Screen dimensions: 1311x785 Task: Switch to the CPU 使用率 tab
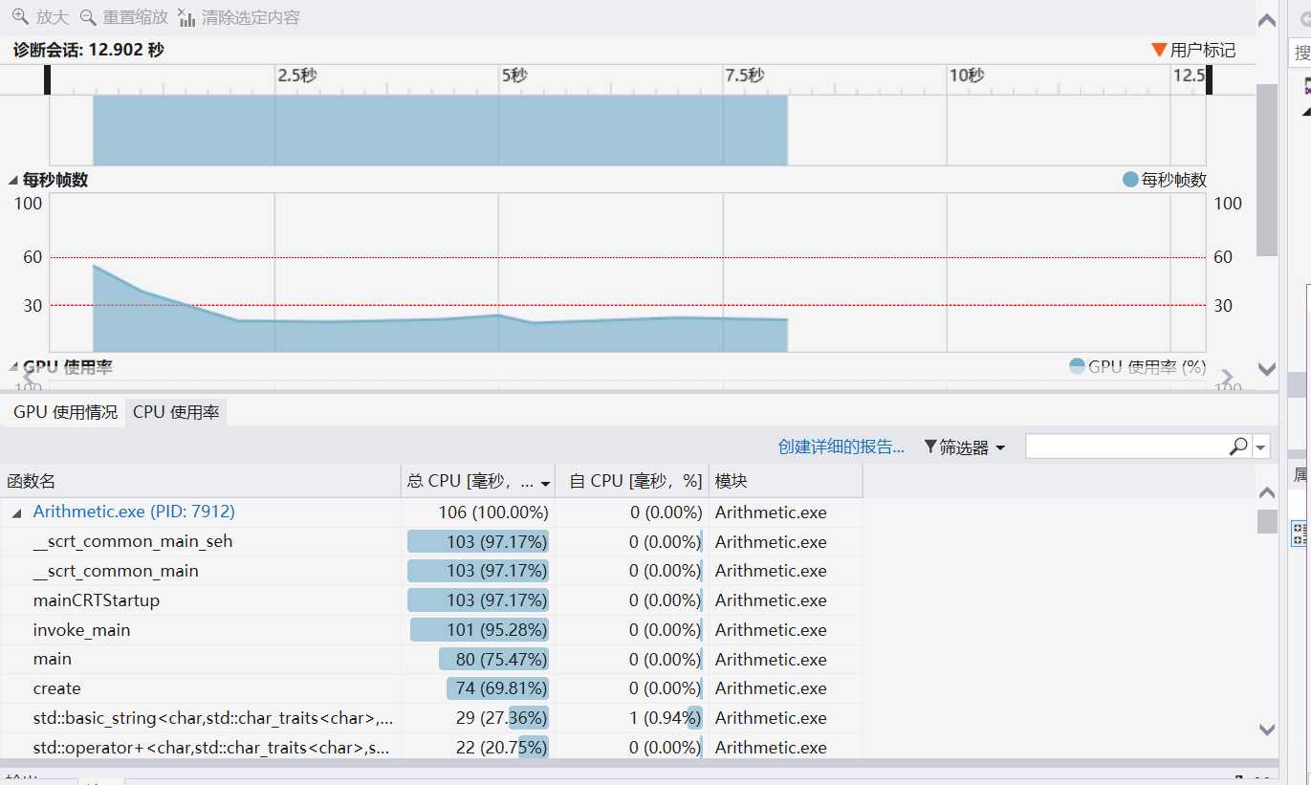click(x=176, y=412)
